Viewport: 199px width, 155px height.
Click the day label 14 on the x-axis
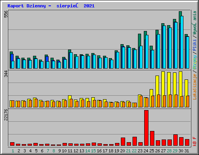[87, 151]
